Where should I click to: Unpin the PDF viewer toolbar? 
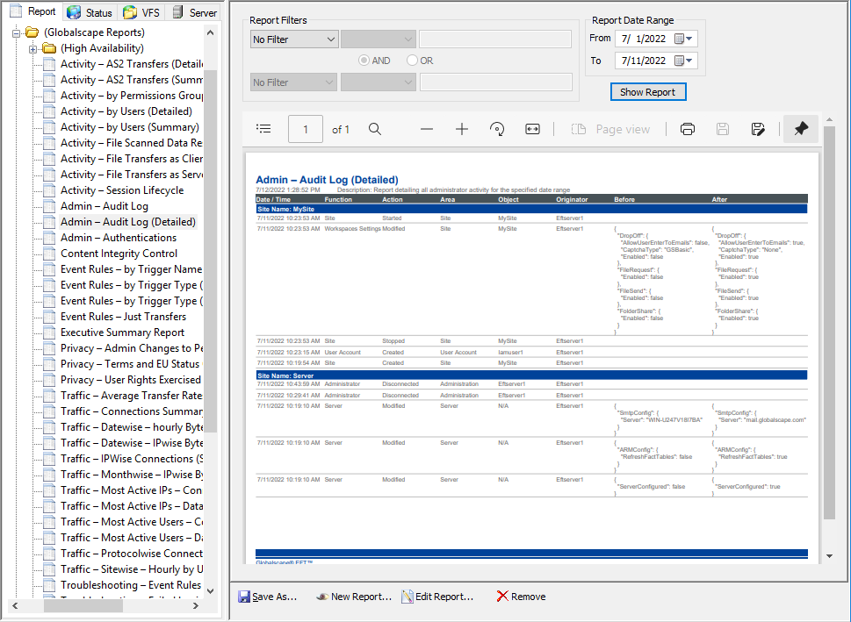800,129
